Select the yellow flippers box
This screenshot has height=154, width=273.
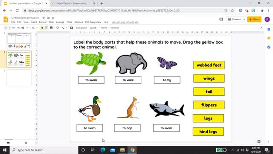[x=209, y=105]
